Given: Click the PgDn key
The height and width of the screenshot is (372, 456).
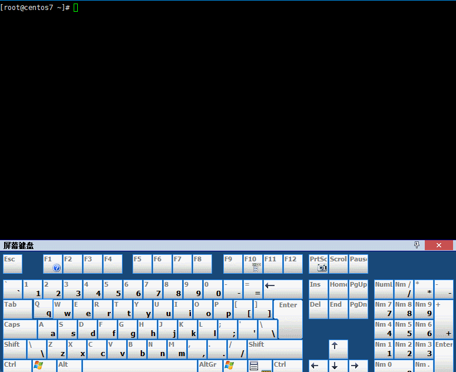Looking at the screenshot, I should pos(359,309).
